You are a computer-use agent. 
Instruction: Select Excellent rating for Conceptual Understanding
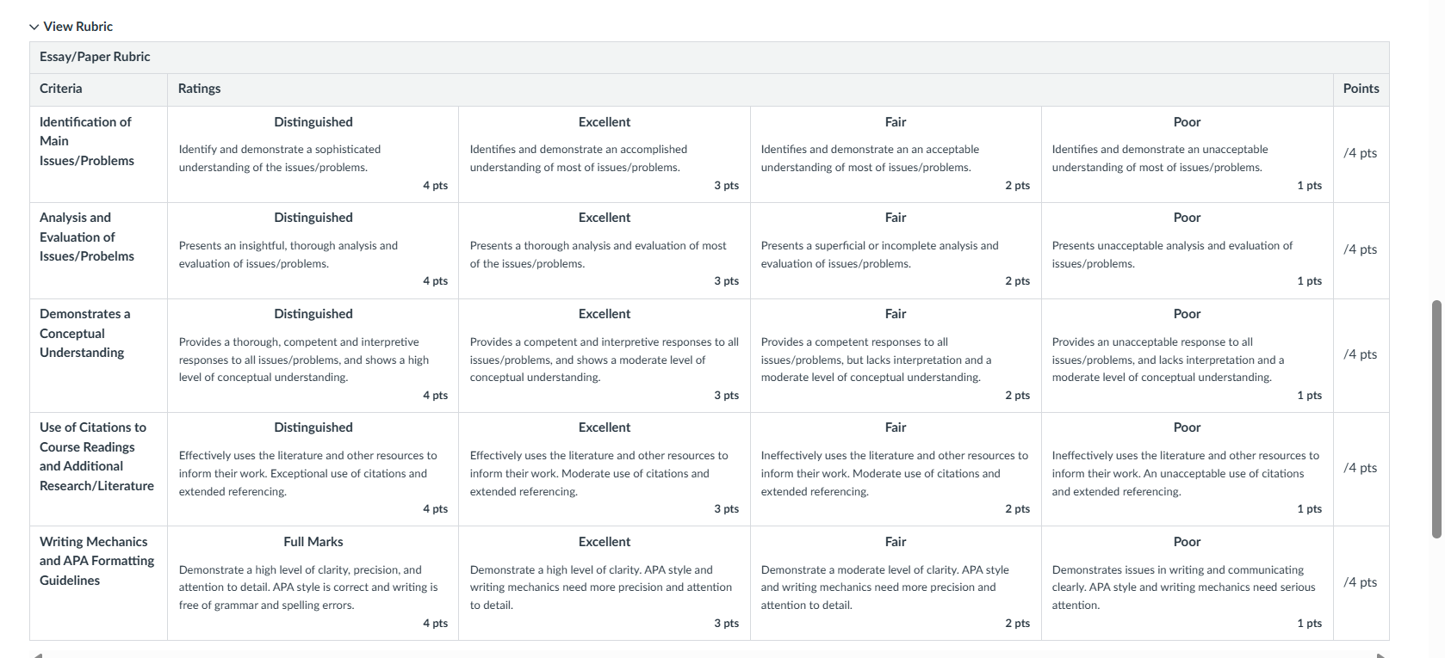tap(605, 355)
